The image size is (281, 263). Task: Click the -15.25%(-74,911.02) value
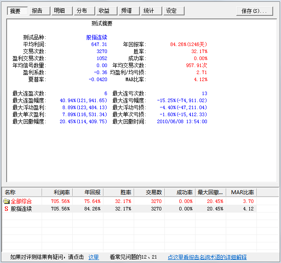pyautogui.click(x=182, y=100)
